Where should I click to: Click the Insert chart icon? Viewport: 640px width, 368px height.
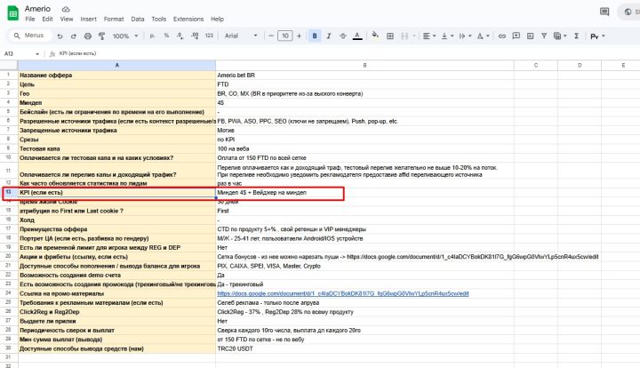coord(530,36)
